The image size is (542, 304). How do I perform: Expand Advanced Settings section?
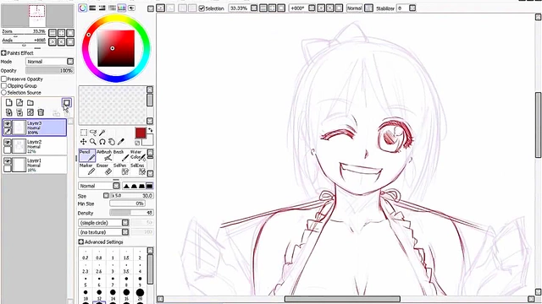click(x=81, y=242)
